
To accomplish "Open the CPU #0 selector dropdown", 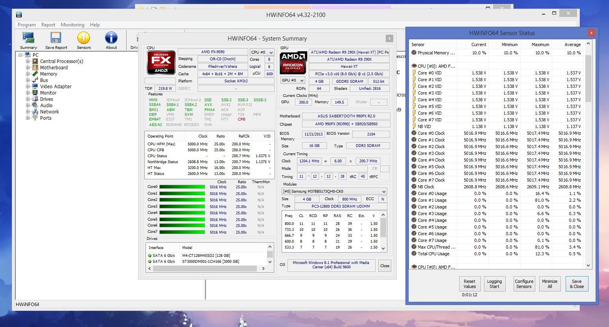I will (262, 52).
